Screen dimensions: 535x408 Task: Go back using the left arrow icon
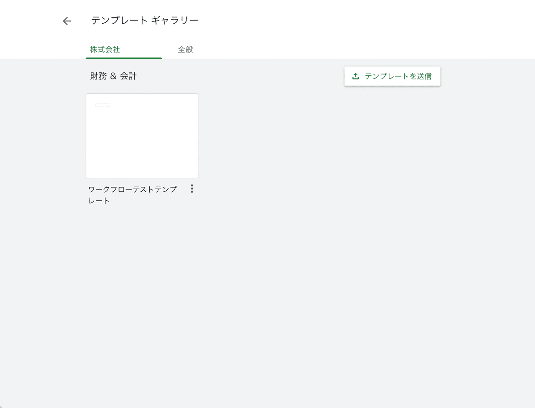(x=67, y=21)
